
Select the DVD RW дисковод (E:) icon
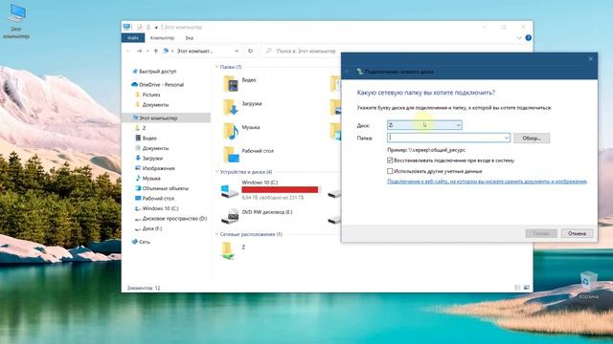230,216
